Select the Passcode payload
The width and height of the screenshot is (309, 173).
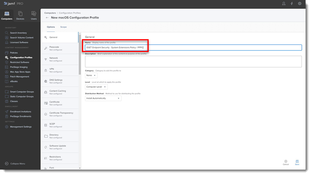(x=60, y=48)
